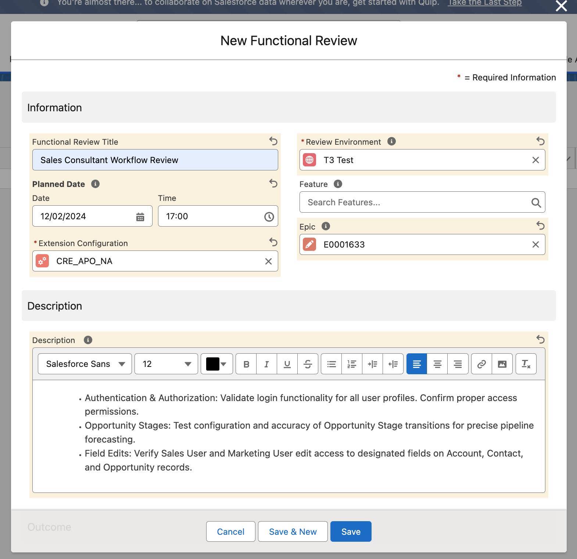The height and width of the screenshot is (559, 577).
Task: Center align the description text
Action: [x=437, y=364]
